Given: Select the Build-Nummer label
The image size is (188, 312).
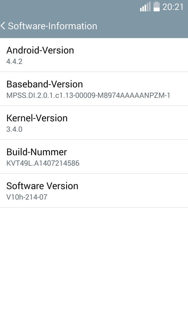Looking at the screenshot, I should (37, 152).
